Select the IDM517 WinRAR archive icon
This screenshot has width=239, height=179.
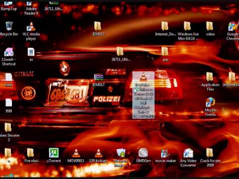click(99, 80)
